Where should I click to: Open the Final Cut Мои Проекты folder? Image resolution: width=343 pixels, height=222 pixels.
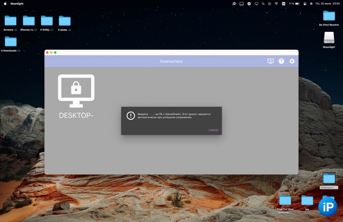(285, 200)
